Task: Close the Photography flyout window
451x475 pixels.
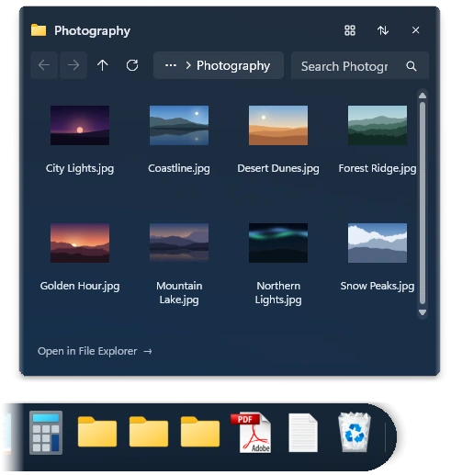Action: point(415,30)
